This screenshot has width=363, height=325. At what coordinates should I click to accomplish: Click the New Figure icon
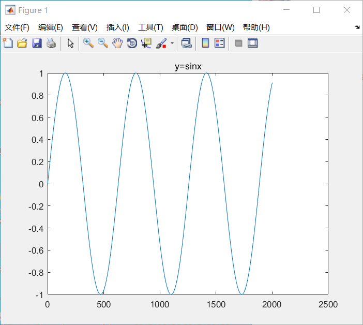[x=8, y=43]
